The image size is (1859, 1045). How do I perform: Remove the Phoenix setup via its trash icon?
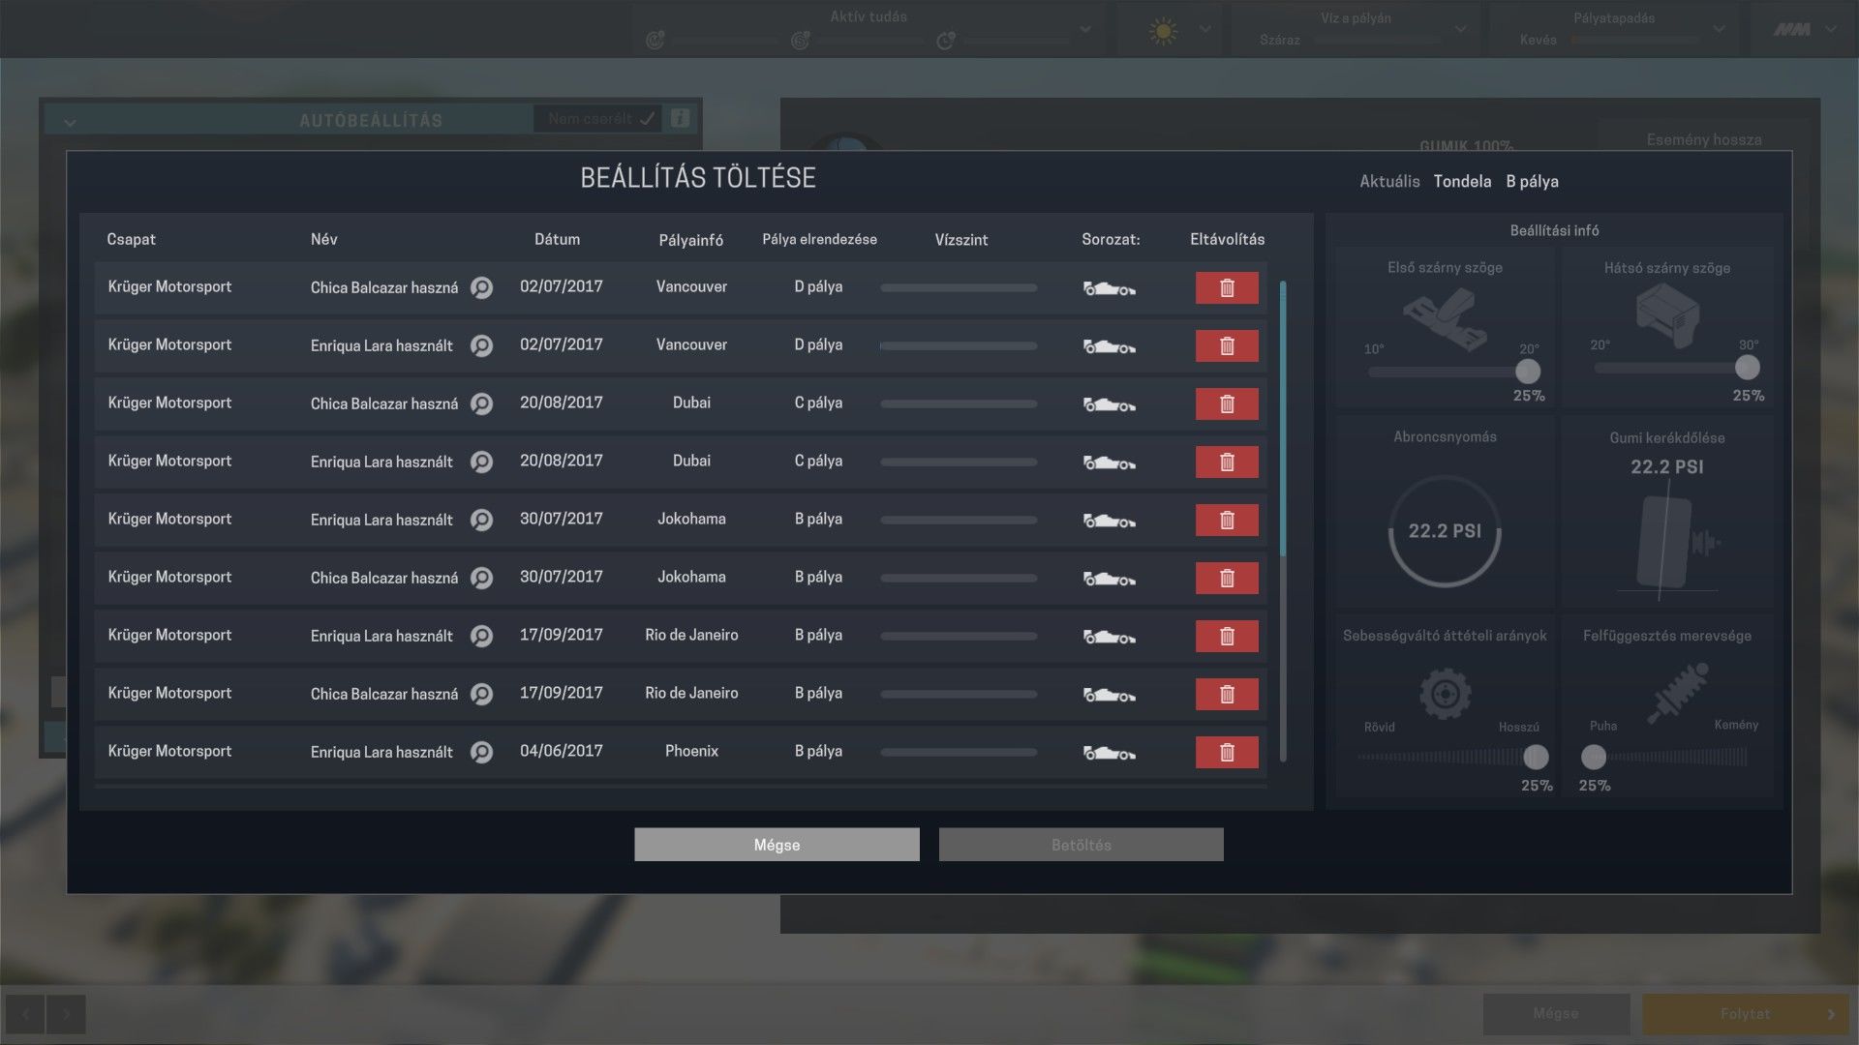click(1226, 752)
